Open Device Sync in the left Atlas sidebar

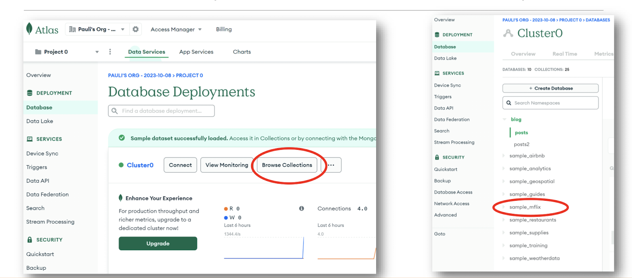click(42, 153)
